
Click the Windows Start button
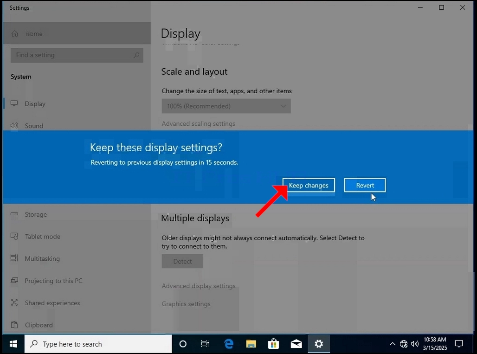pyautogui.click(x=13, y=344)
